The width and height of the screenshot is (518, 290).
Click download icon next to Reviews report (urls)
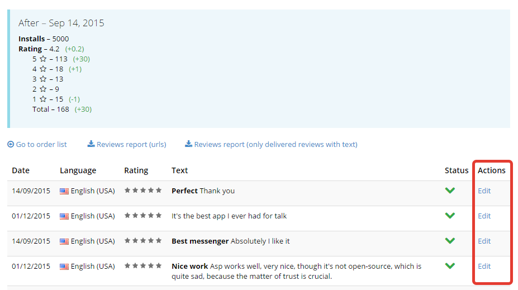tap(91, 144)
